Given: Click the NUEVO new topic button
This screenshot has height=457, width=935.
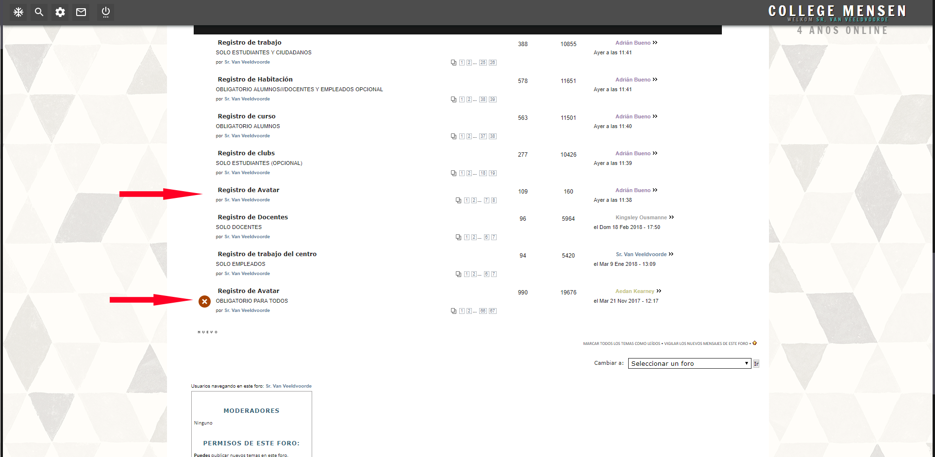Looking at the screenshot, I should pos(208,332).
